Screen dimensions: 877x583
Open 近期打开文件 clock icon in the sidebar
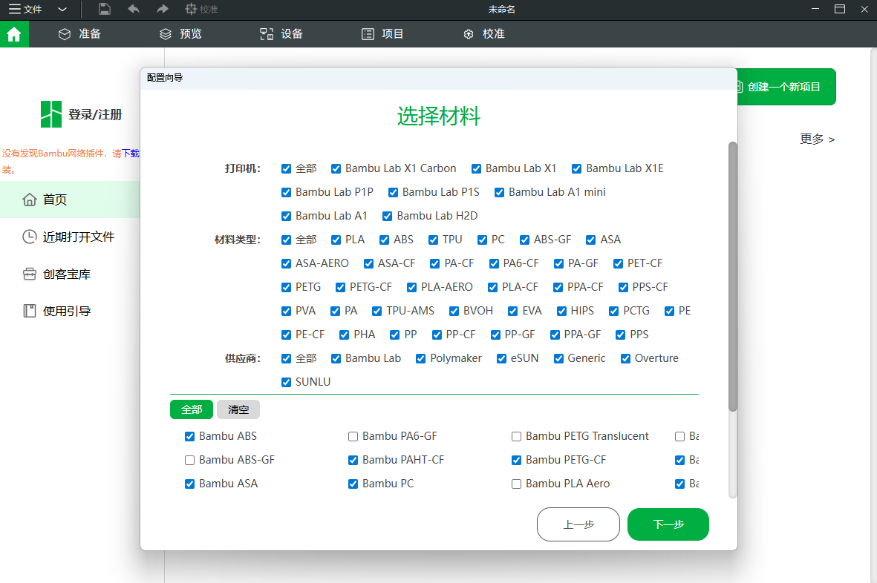point(30,237)
